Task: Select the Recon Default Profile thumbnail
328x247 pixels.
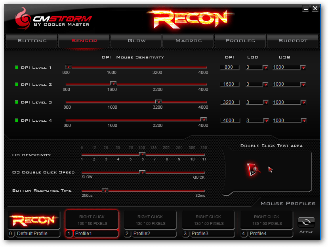Action: tap(33, 220)
